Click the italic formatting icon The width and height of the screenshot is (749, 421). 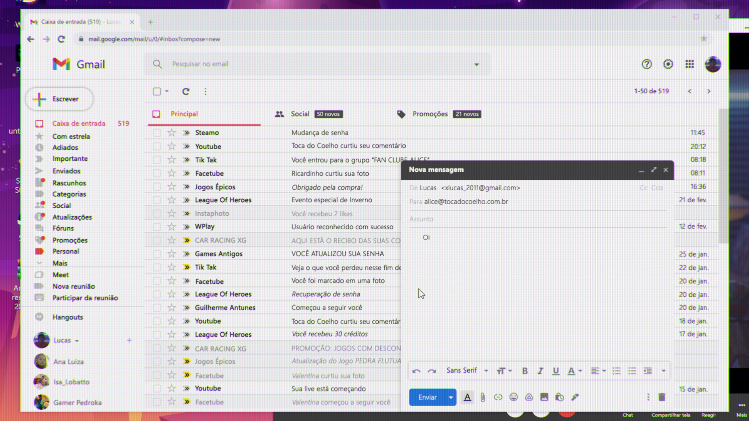(540, 371)
